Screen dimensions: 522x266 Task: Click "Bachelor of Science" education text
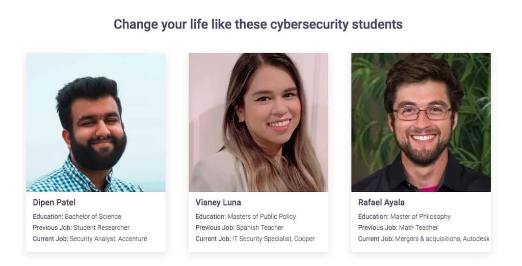[x=93, y=216]
